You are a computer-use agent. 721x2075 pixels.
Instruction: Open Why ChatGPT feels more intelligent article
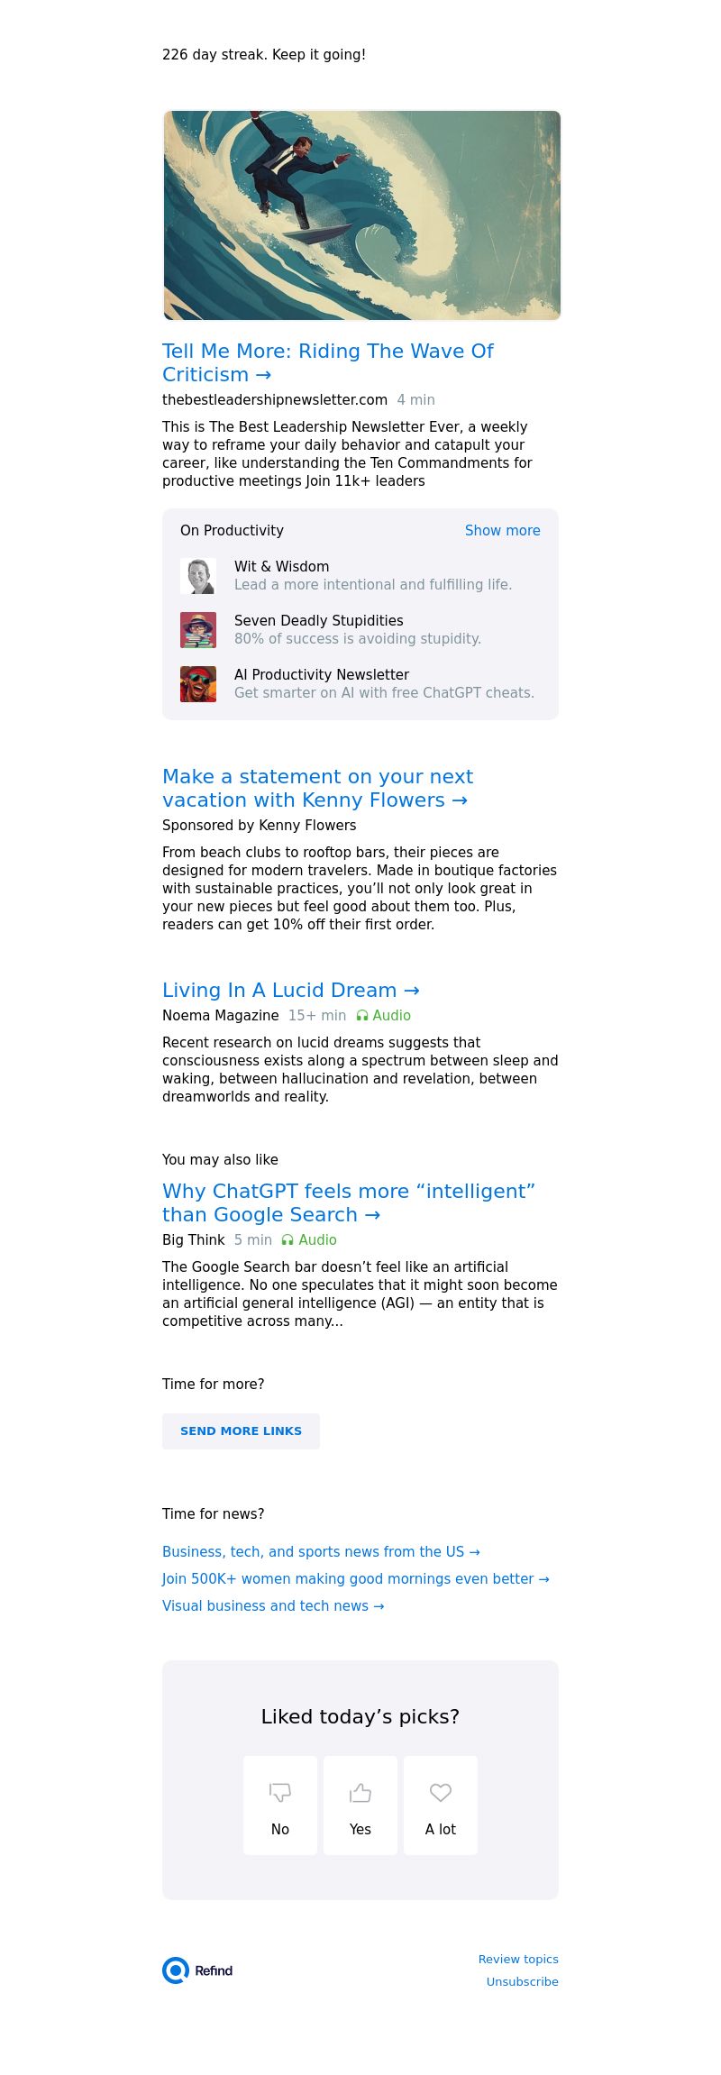pyautogui.click(x=348, y=1202)
